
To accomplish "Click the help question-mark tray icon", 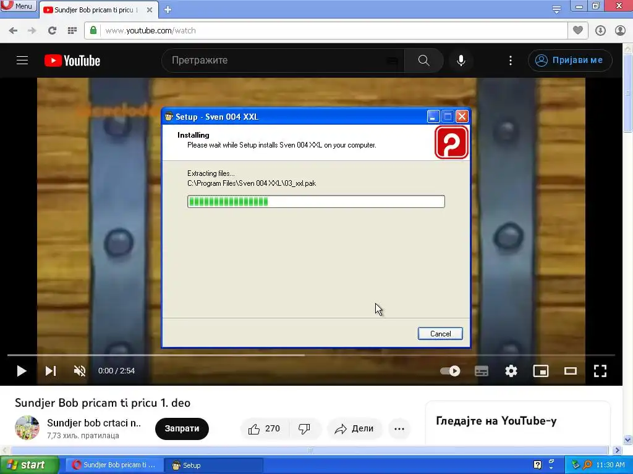I will point(537,465).
